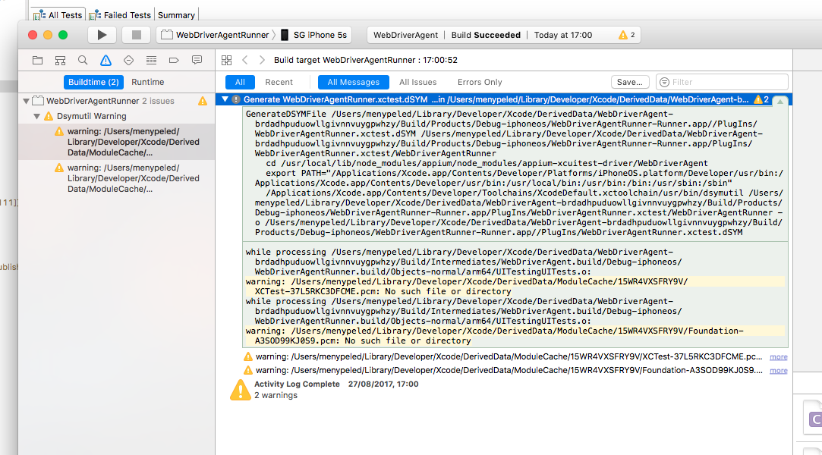Open the Project navigator folder icon
822x455 pixels.
coord(37,60)
